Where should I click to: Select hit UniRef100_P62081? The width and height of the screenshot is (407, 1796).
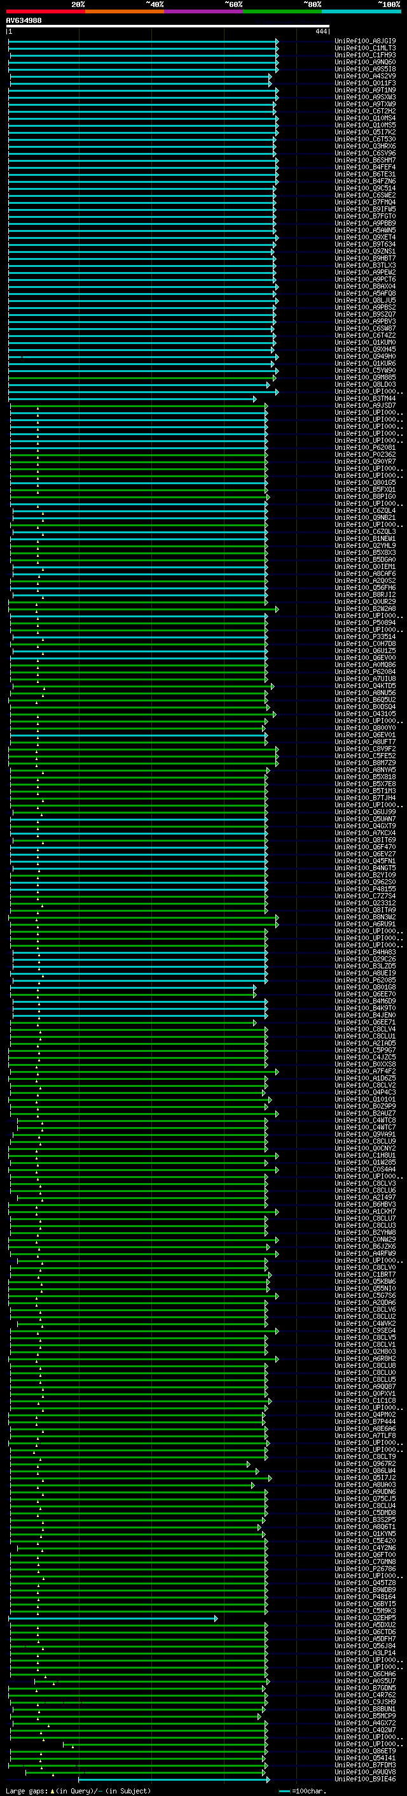pos(365,448)
